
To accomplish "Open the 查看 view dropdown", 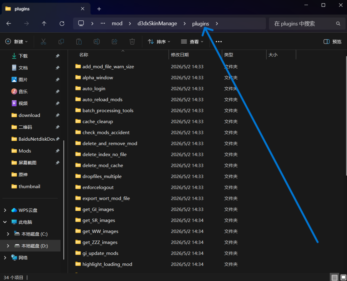I will [x=192, y=41].
